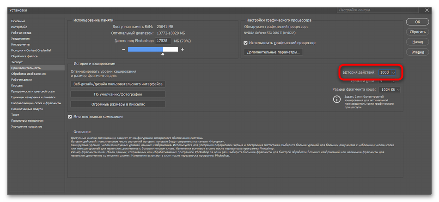Go to the Обработка файлов section
Image resolution: width=439 pixels, height=202 pixels.
point(25,56)
